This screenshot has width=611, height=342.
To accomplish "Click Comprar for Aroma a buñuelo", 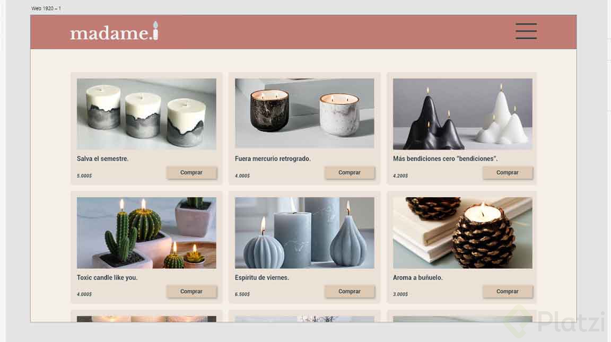I will click(508, 291).
